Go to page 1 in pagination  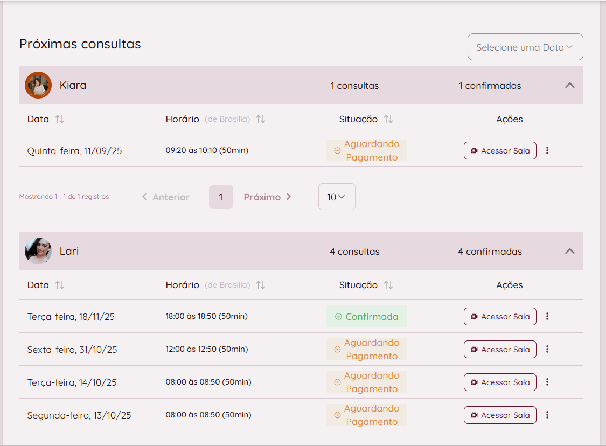point(221,197)
